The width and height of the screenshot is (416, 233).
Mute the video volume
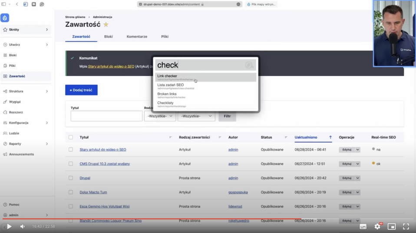[22, 227]
